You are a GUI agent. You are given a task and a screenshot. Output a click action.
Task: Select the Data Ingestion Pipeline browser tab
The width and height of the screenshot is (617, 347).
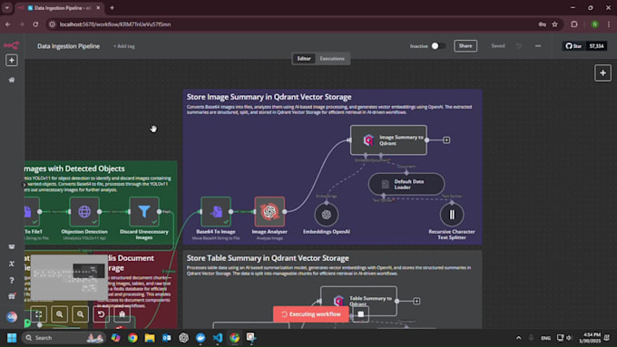pyautogui.click(x=59, y=8)
